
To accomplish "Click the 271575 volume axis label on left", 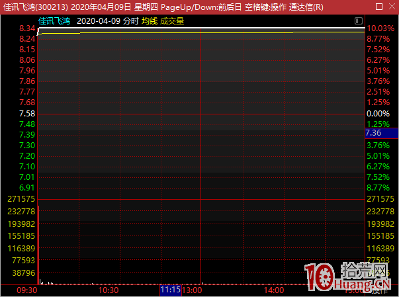I will pyautogui.click(x=20, y=199).
